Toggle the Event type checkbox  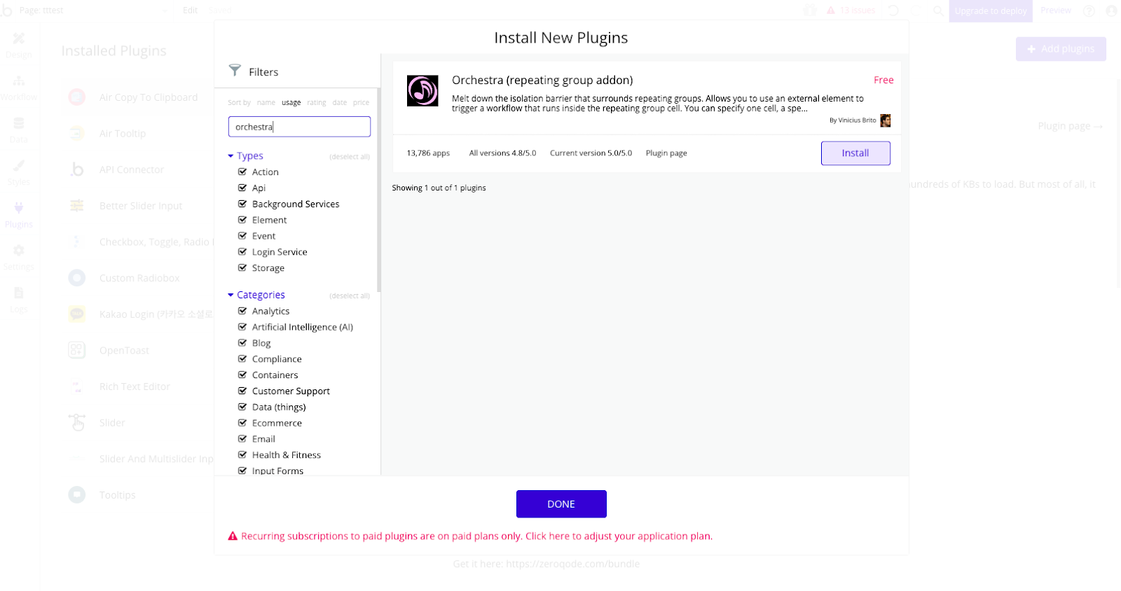click(242, 236)
